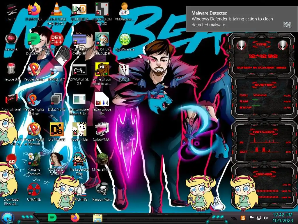Open BE JUST LIKE THE DUDE shortcut
The height and width of the screenshot is (224, 298).
point(102,44)
